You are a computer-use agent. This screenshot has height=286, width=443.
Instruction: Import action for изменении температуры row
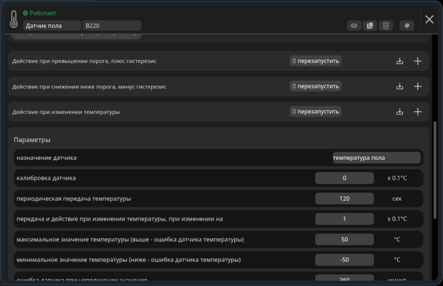pyautogui.click(x=399, y=112)
